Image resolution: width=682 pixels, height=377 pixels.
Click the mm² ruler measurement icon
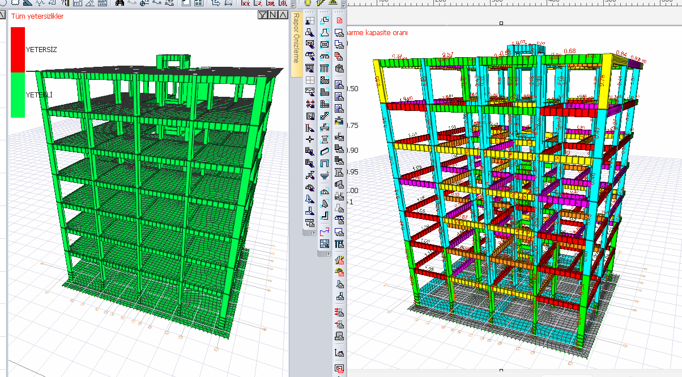102,3
